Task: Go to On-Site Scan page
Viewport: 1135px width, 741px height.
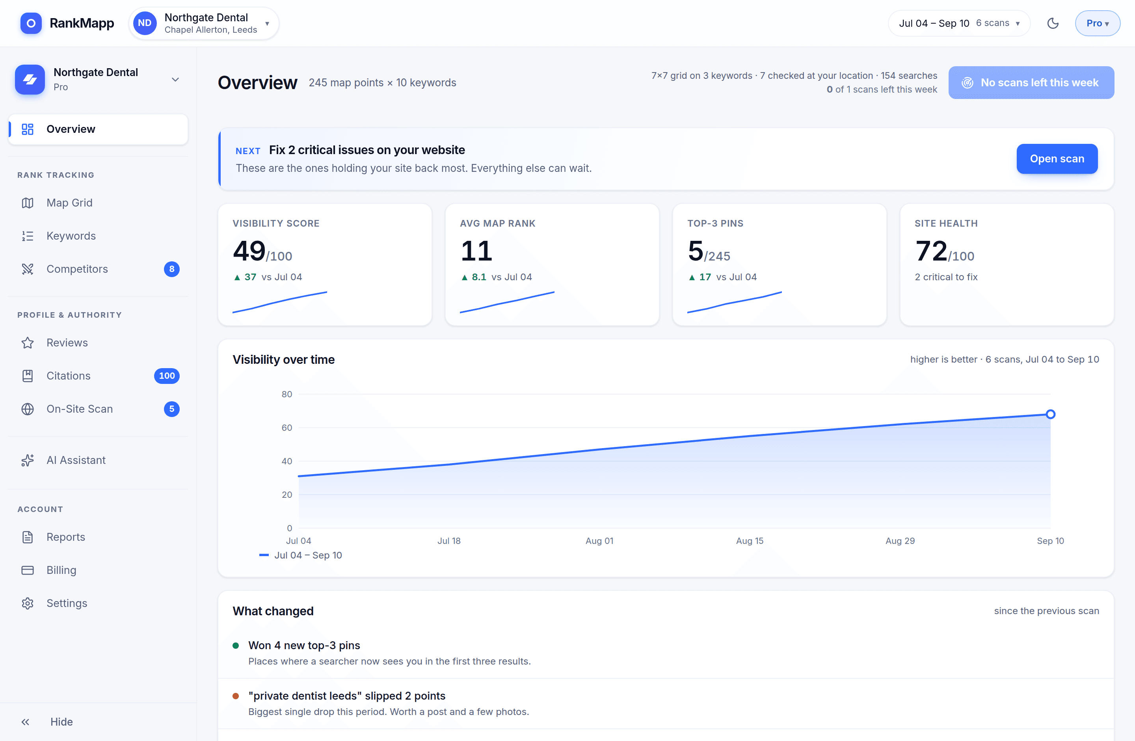Action: 98,409
